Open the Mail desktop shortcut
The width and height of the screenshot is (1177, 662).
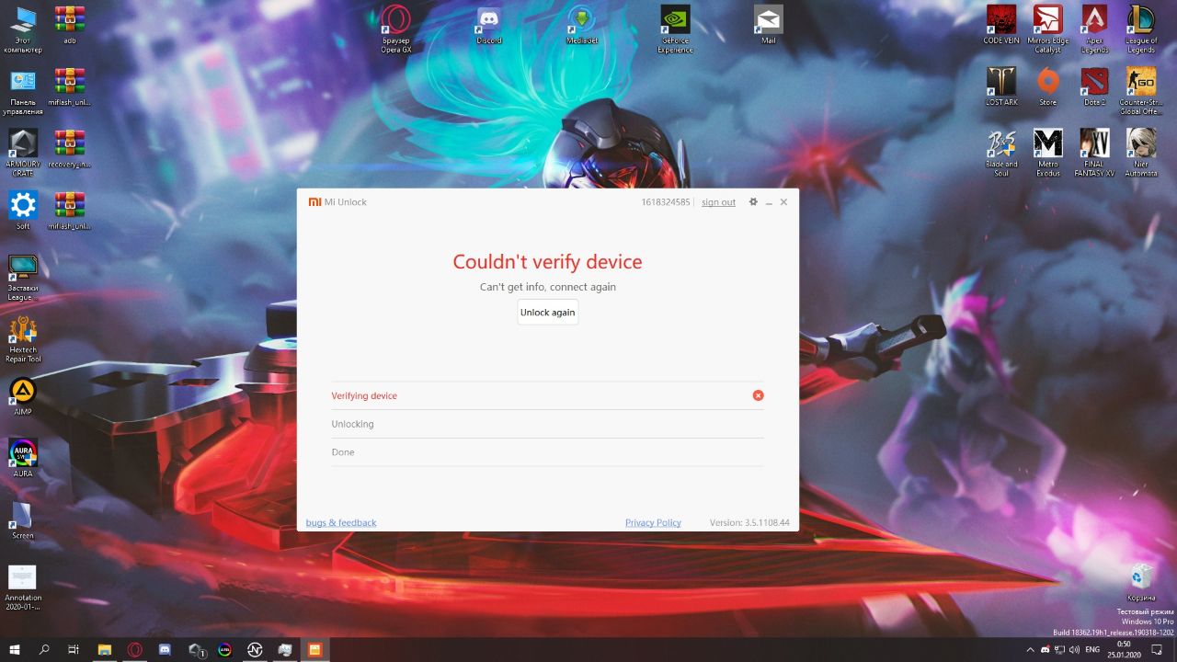pyautogui.click(x=769, y=26)
